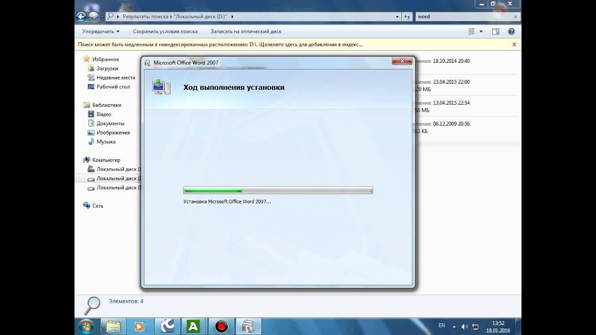The width and height of the screenshot is (596, 335).
Task: Click the address bar refresh button
Action: point(407,16)
